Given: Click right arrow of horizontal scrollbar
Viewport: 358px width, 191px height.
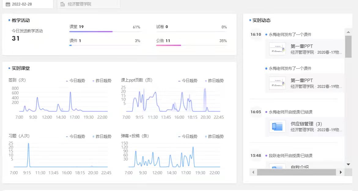Looking at the screenshot, I should [x=341, y=172].
